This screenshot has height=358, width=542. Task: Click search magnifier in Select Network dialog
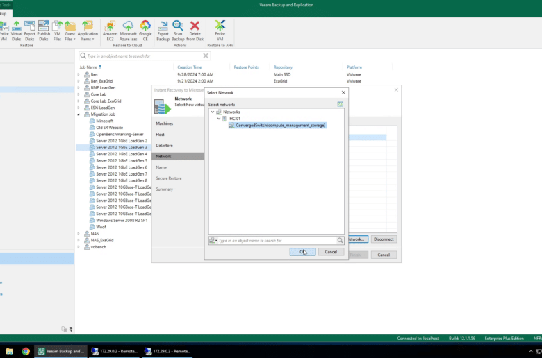point(340,240)
